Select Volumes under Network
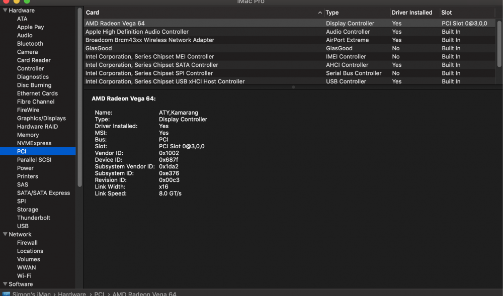This screenshot has width=503, height=296. [x=29, y=259]
